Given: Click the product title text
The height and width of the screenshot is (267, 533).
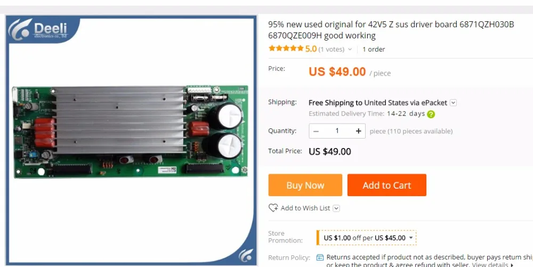Looking at the screenshot, I should coord(391,30).
